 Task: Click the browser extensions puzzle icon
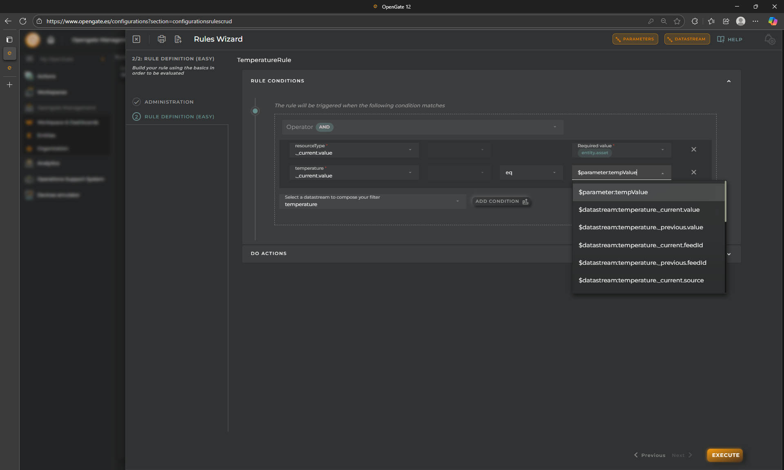695,21
